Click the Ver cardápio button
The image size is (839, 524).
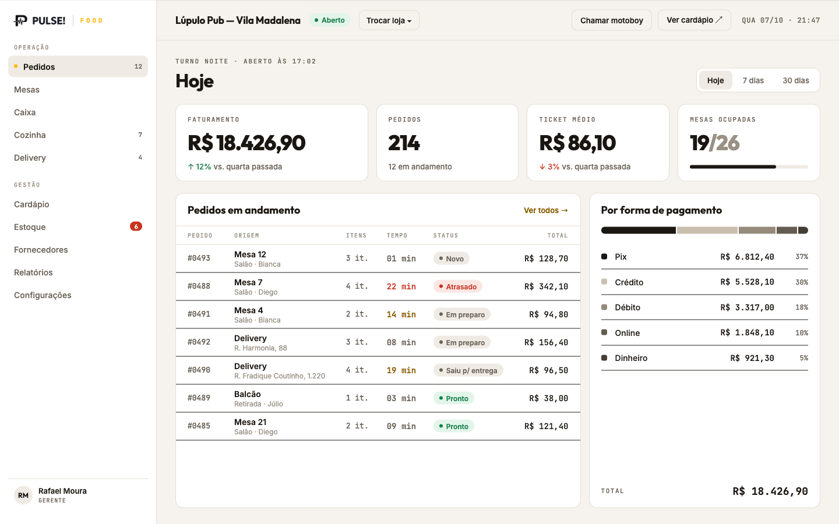695,20
